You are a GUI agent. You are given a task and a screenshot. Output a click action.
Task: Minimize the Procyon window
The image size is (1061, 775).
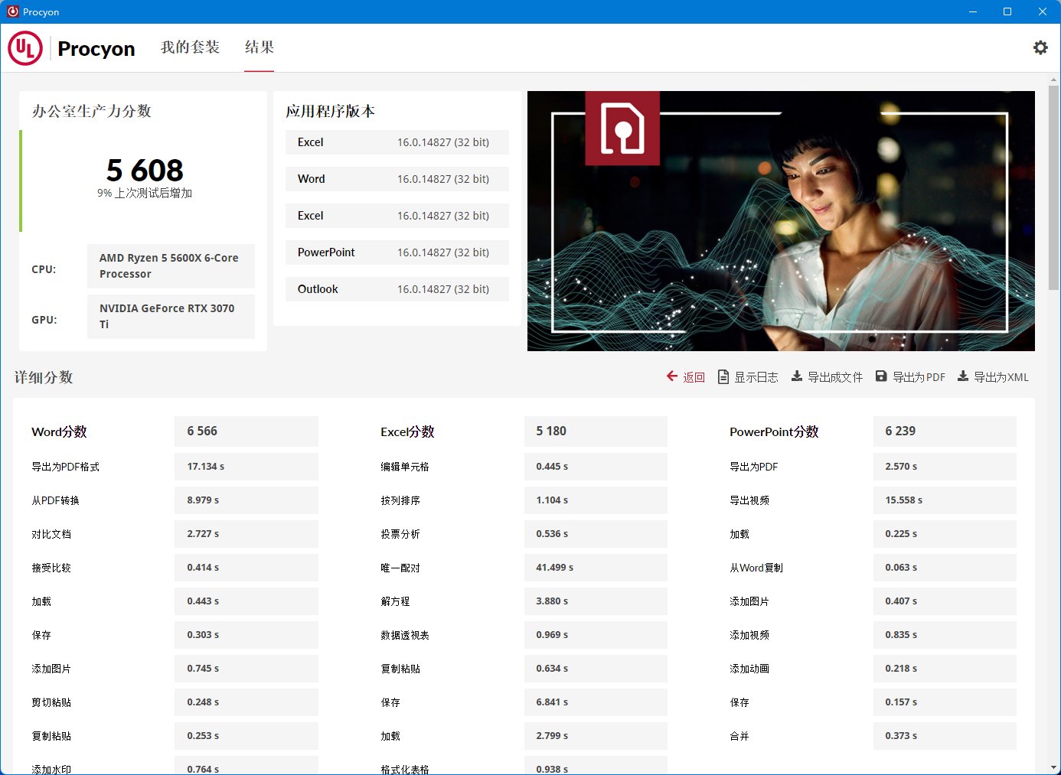(x=973, y=11)
